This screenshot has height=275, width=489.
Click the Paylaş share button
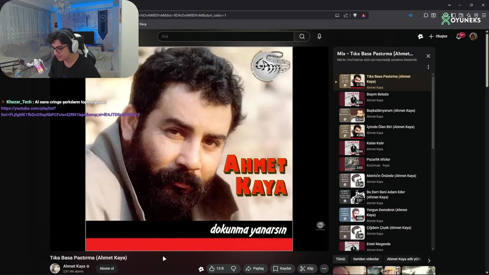(x=254, y=269)
